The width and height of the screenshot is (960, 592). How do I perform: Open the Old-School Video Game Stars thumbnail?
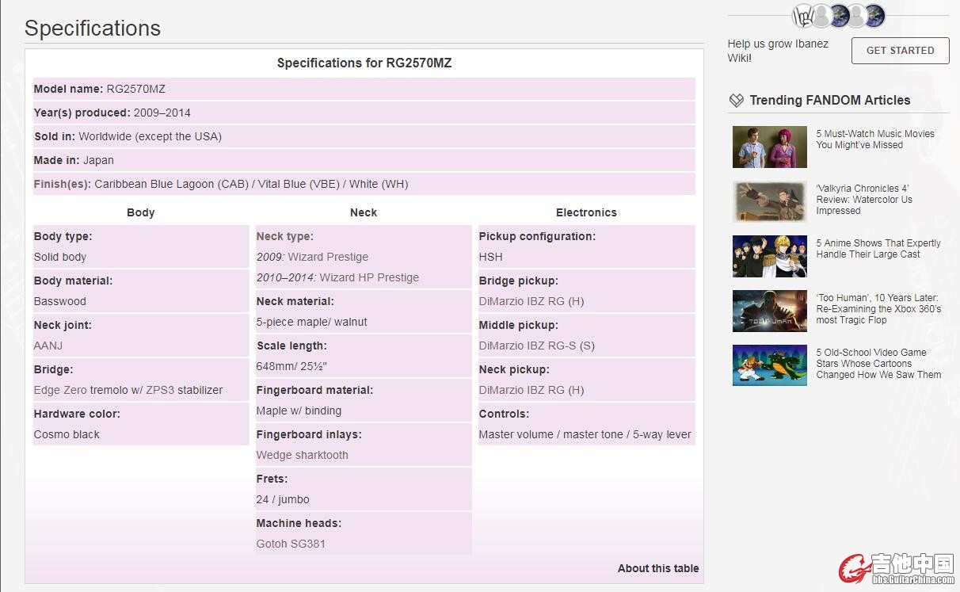tap(770, 366)
